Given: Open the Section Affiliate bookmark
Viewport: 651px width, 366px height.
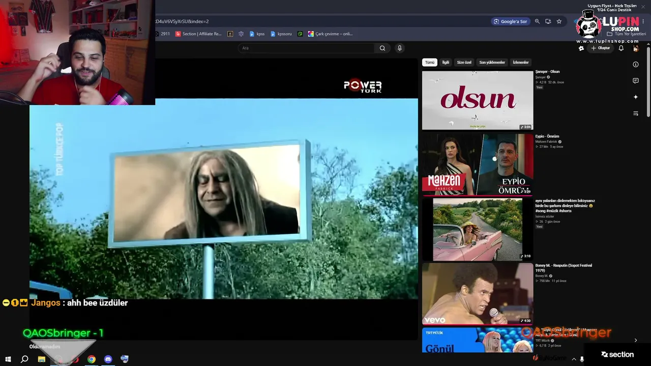Looking at the screenshot, I should point(198,34).
